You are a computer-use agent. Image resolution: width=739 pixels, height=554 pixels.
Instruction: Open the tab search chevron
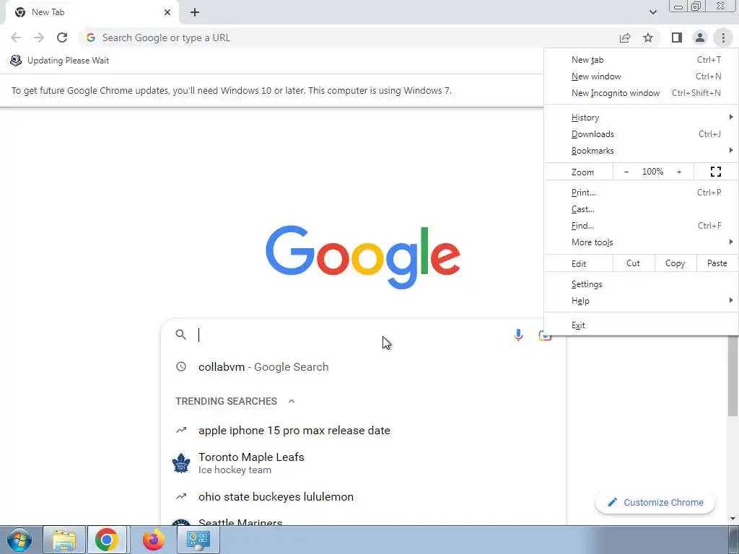(652, 12)
